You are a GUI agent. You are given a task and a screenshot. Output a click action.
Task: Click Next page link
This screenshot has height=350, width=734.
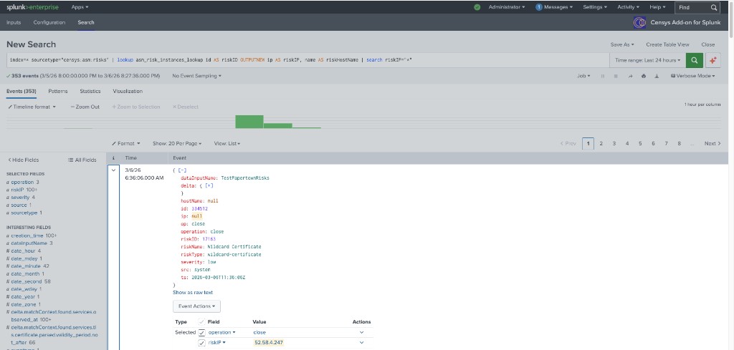712,143
